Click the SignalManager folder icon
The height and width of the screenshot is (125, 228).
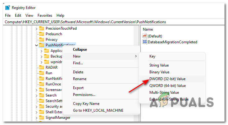pyautogui.click(x=42, y=118)
